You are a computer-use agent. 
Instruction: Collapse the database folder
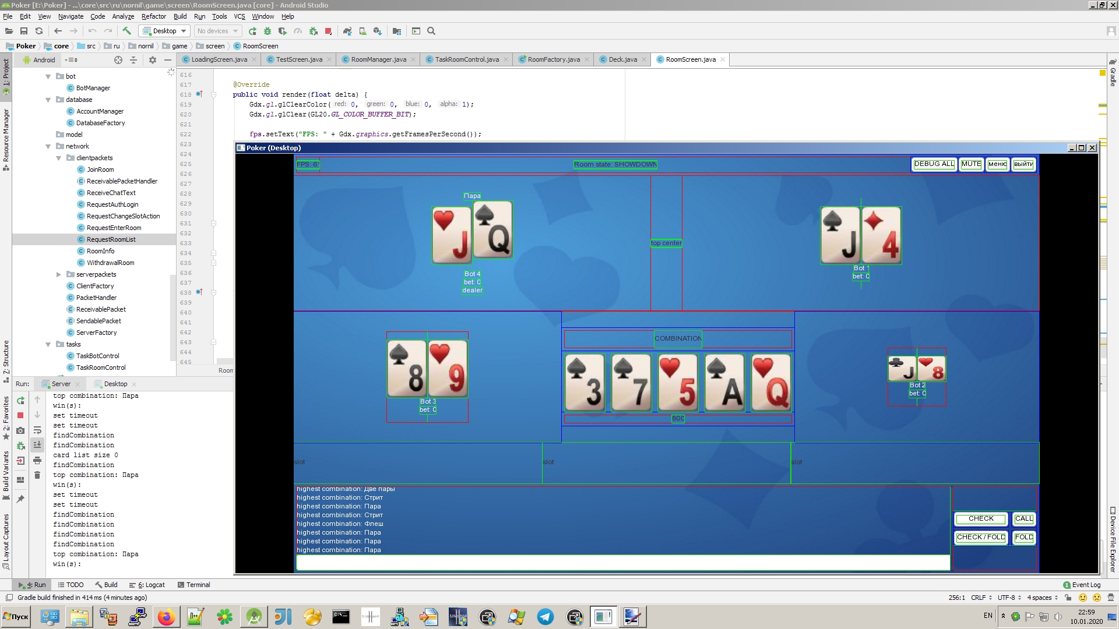pyautogui.click(x=48, y=100)
